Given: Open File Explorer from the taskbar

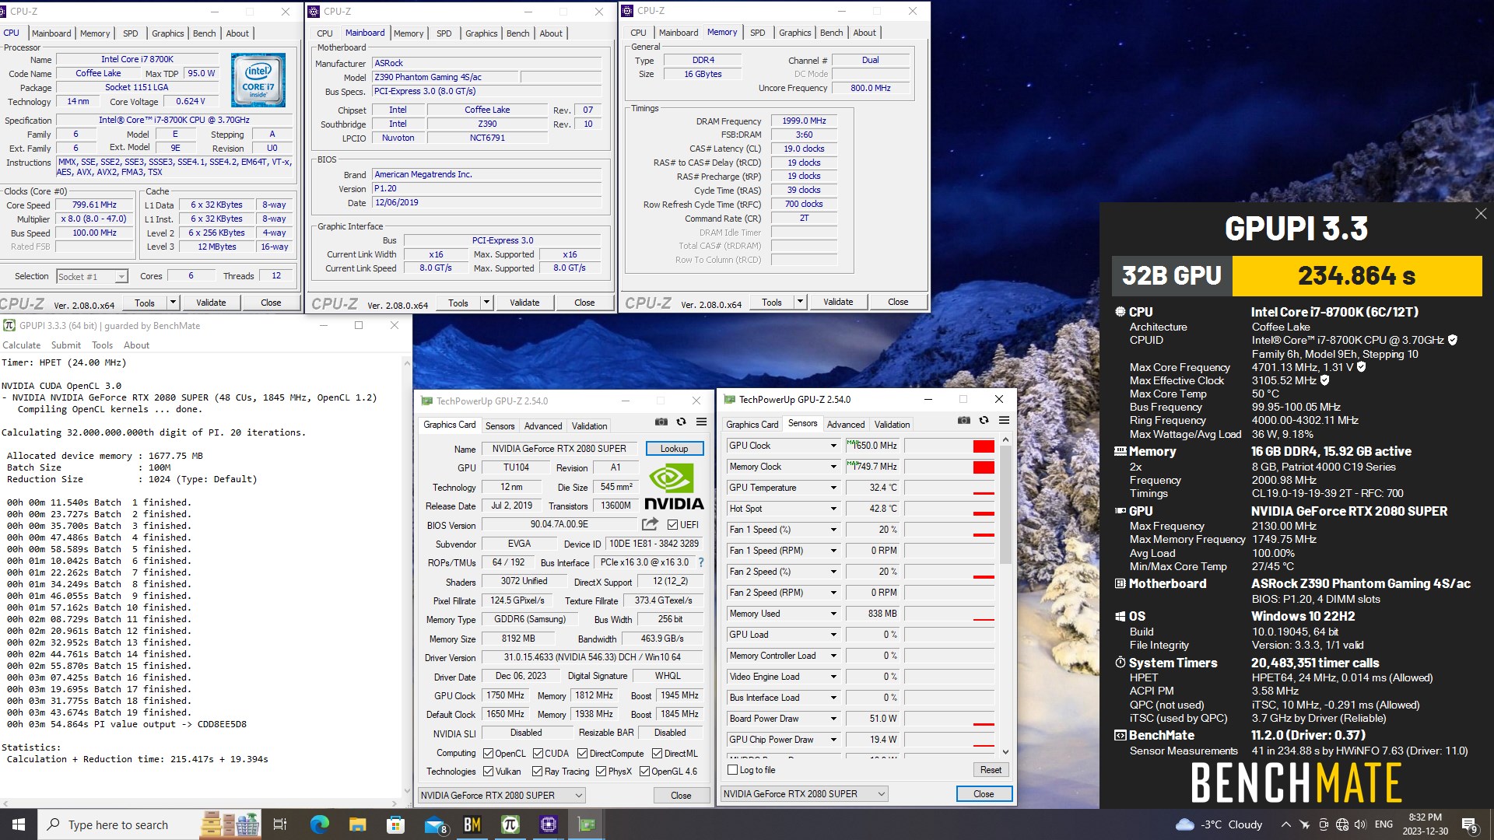Looking at the screenshot, I should pos(357,824).
